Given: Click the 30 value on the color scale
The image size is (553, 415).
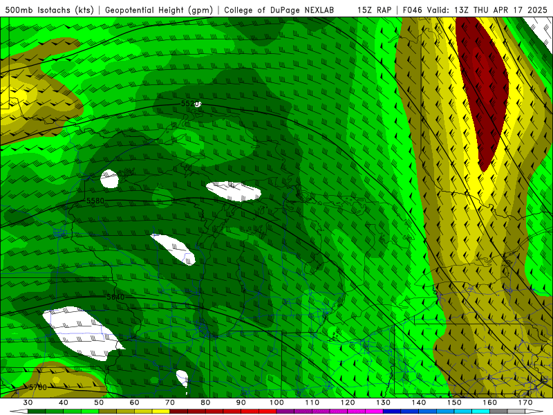Looking at the screenshot, I should [x=28, y=403].
